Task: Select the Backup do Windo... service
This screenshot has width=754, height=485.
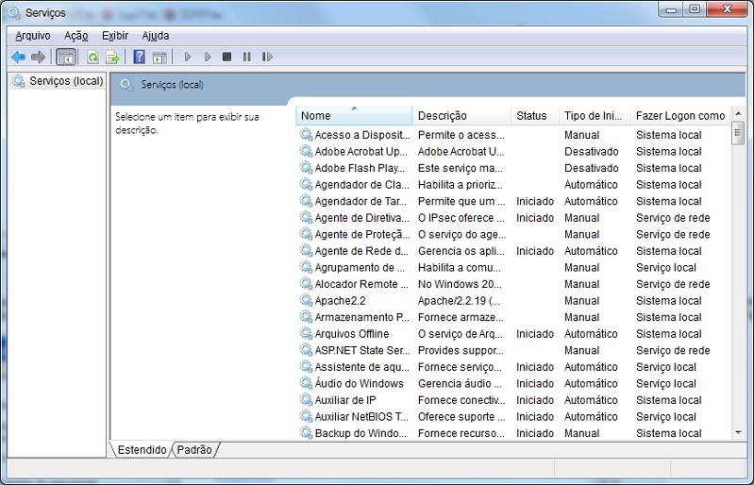Action: click(512, 433)
